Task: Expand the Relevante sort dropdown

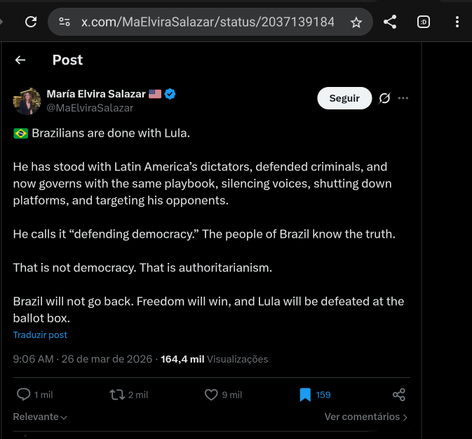Action: [40, 417]
